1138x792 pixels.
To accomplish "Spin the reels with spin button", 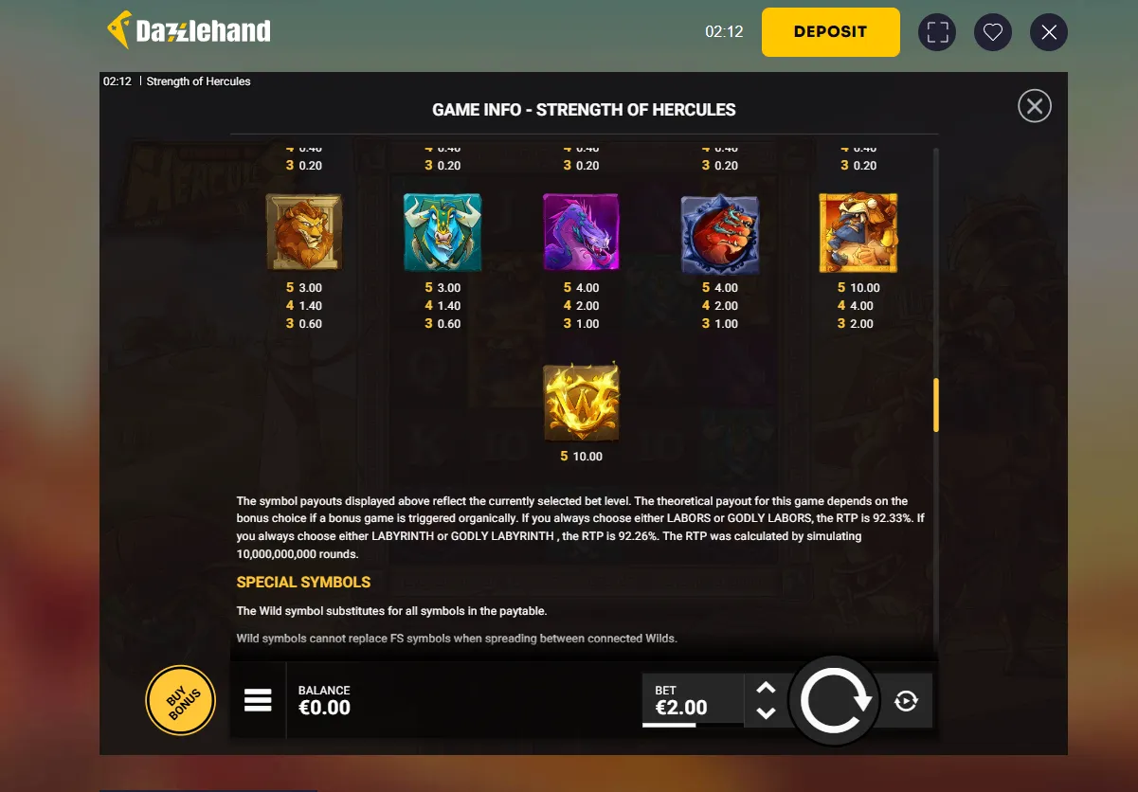I will (x=835, y=701).
